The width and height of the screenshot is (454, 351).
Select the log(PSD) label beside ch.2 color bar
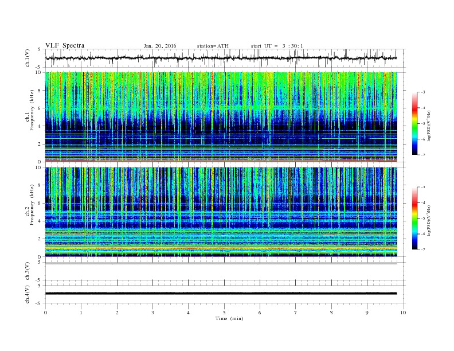pos(429,220)
